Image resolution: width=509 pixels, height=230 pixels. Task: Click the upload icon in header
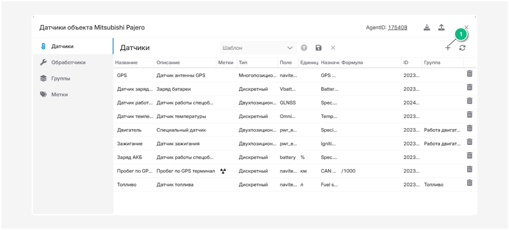pyautogui.click(x=441, y=27)
